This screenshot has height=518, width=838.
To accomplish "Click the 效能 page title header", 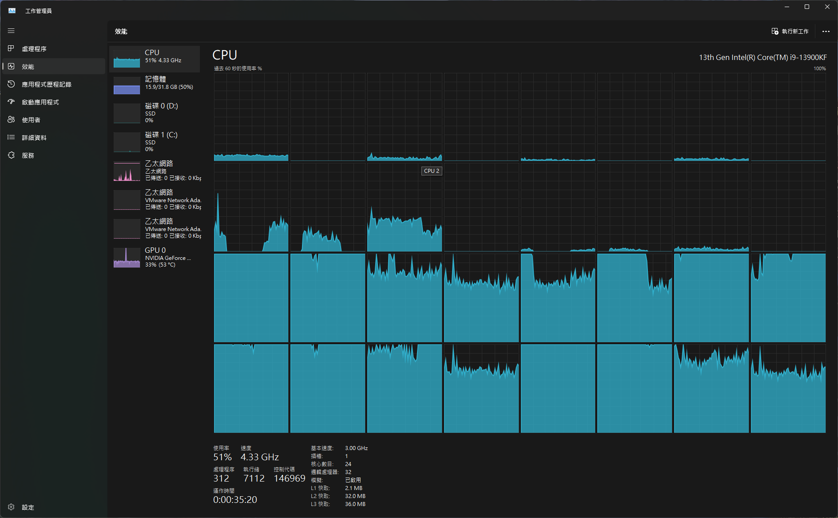I will 121,32.
